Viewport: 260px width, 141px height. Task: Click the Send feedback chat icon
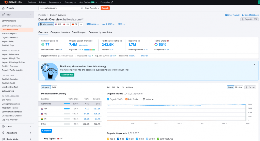(243, 15)
